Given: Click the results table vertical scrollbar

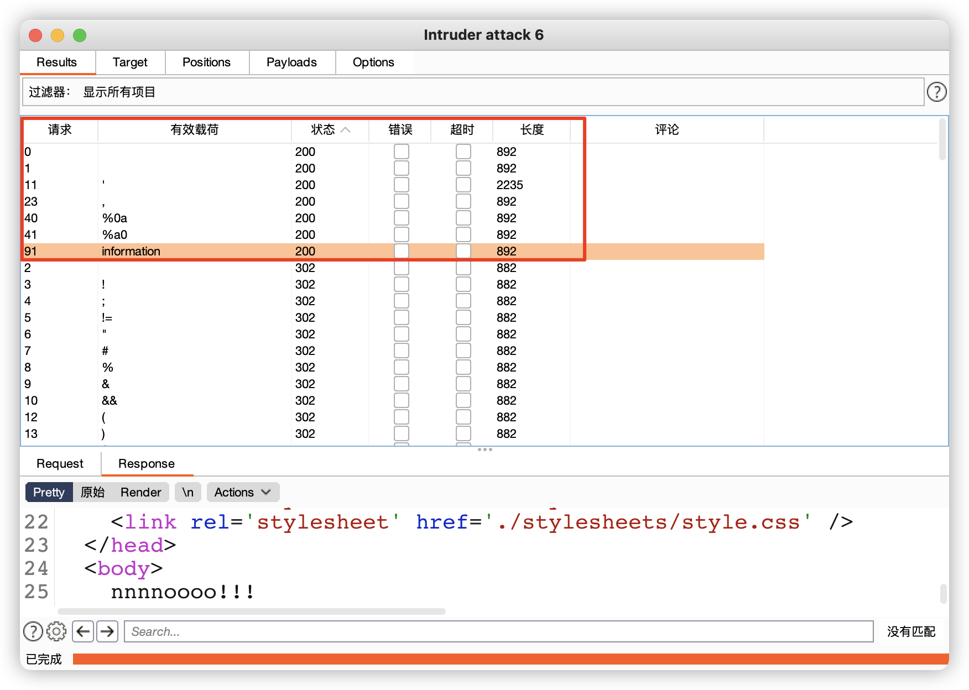Looking at the screenshot, I should (942, 139).
